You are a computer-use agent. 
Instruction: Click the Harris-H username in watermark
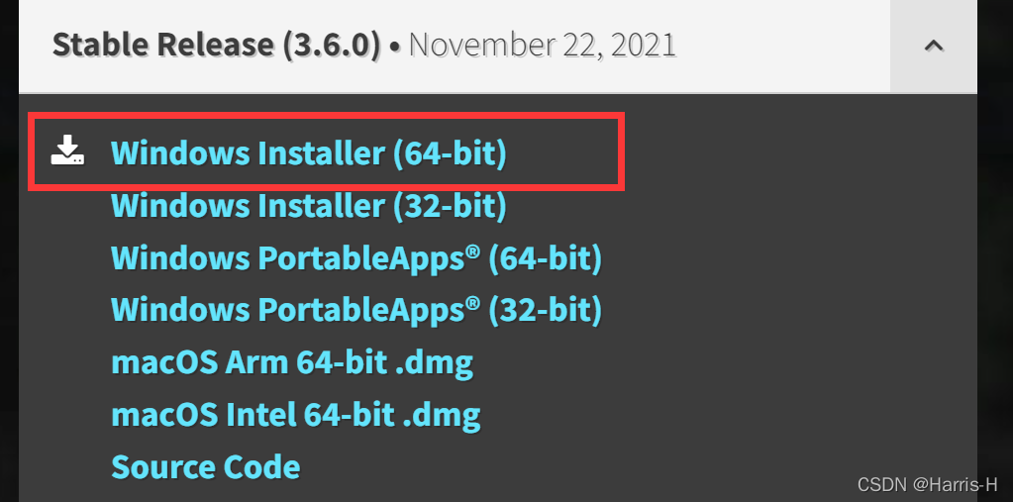click(x=956, y=484)
